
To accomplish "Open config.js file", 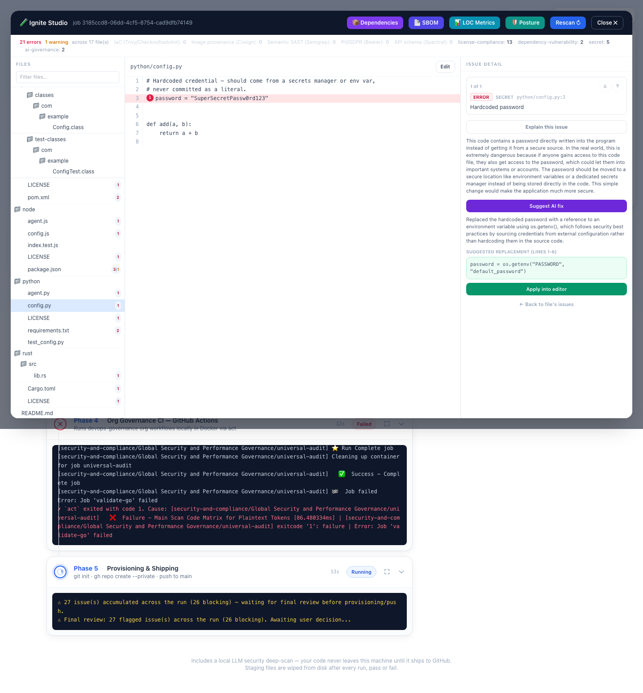I will click(67, 234).
